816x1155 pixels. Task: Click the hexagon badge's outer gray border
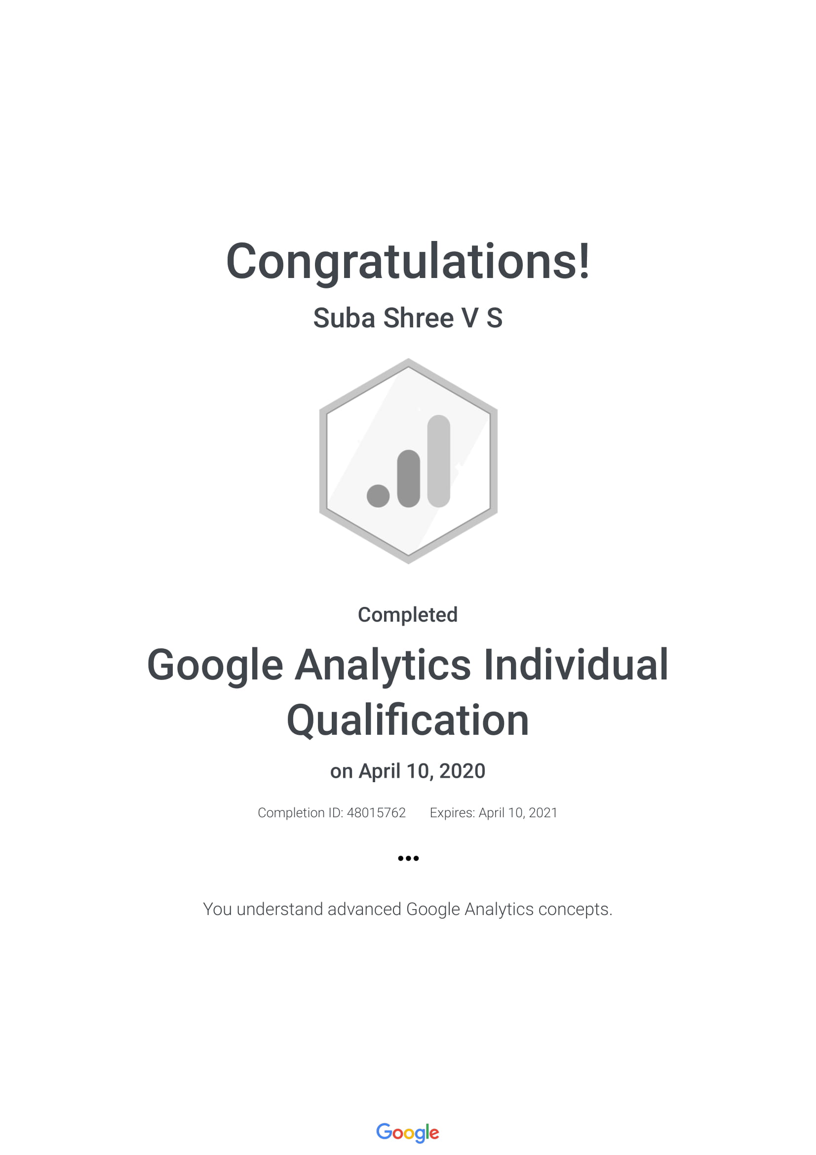click(x=323, y=461)
